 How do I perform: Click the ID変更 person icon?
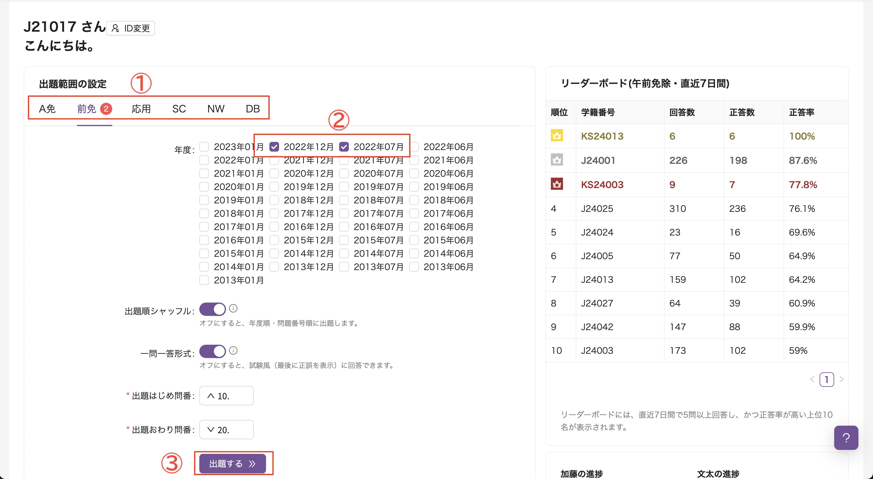115,28
